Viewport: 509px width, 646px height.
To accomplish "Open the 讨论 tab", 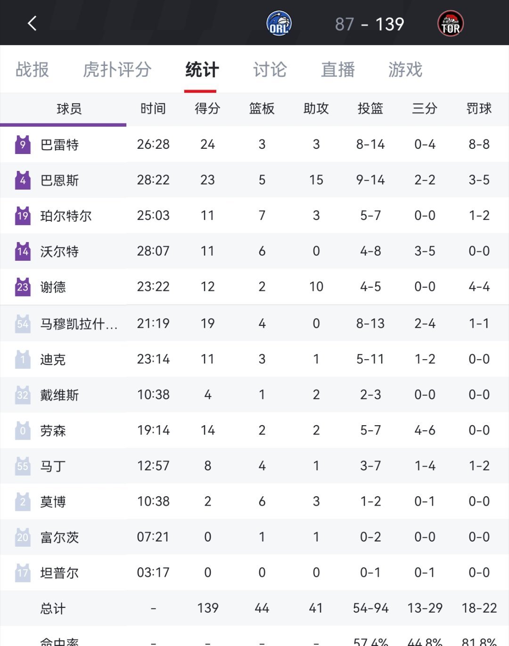I will pyautogui.click(x=270, y=70).
